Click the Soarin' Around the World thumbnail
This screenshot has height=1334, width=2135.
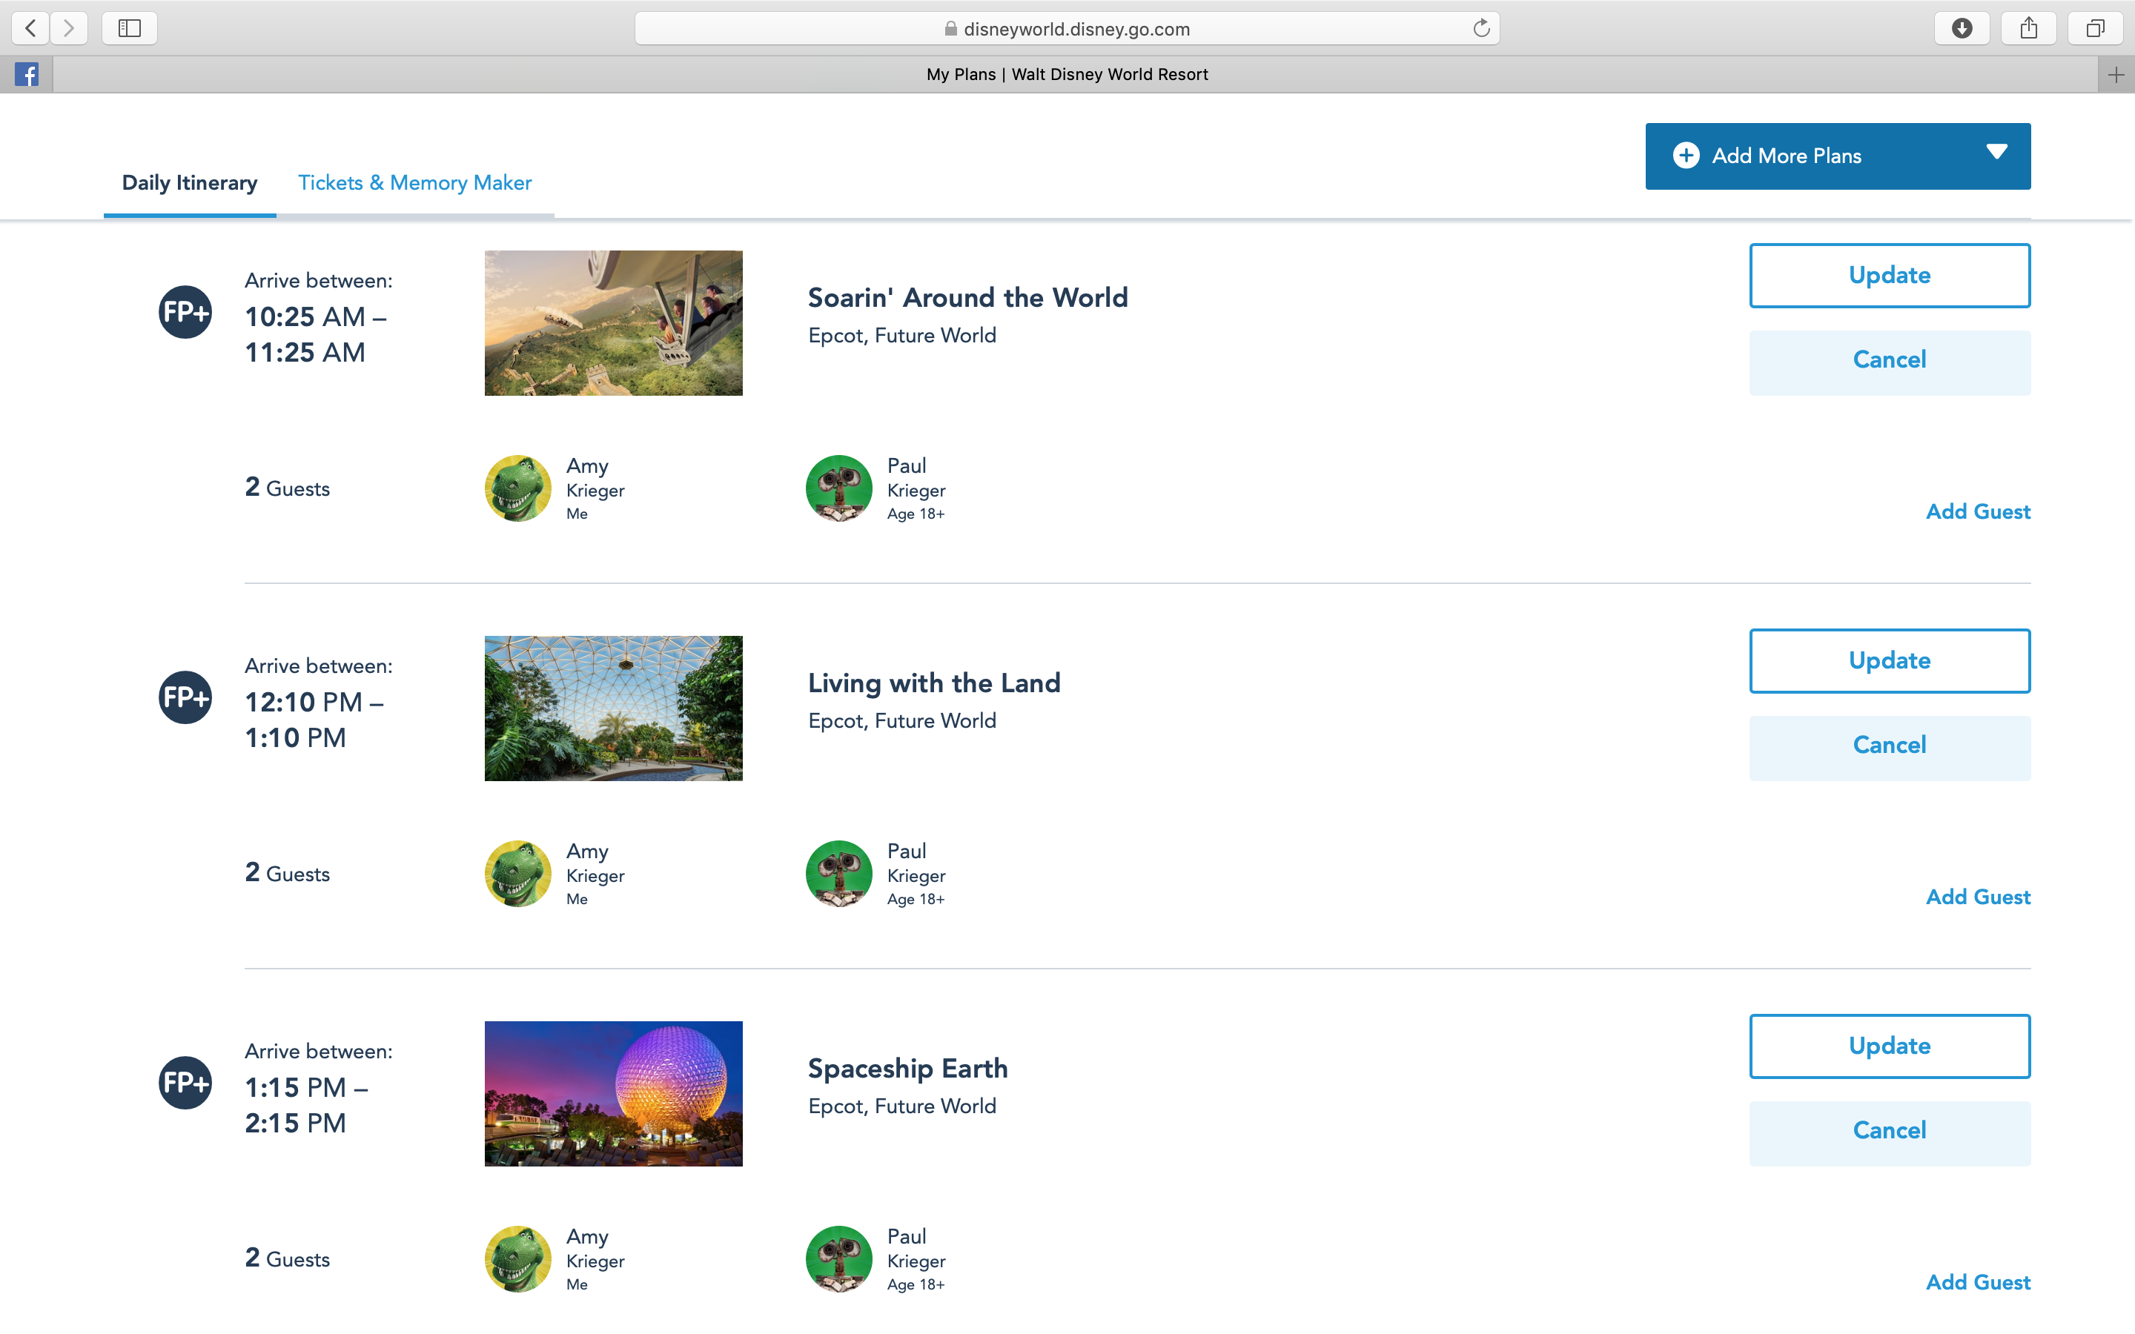click(x=613, y=323)
